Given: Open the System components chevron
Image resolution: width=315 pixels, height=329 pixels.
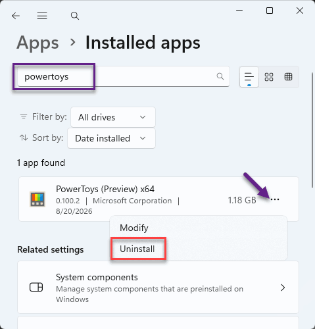Looking at the screenshot, I should [283, 288].
